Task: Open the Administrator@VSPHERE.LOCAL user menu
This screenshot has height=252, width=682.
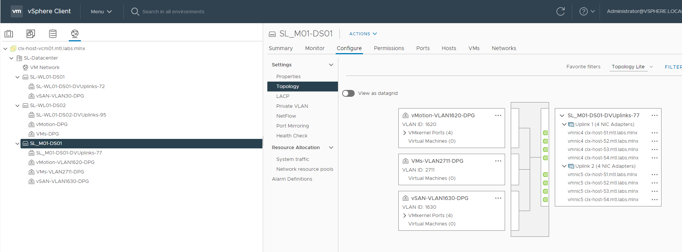Action: coord(644,11)
